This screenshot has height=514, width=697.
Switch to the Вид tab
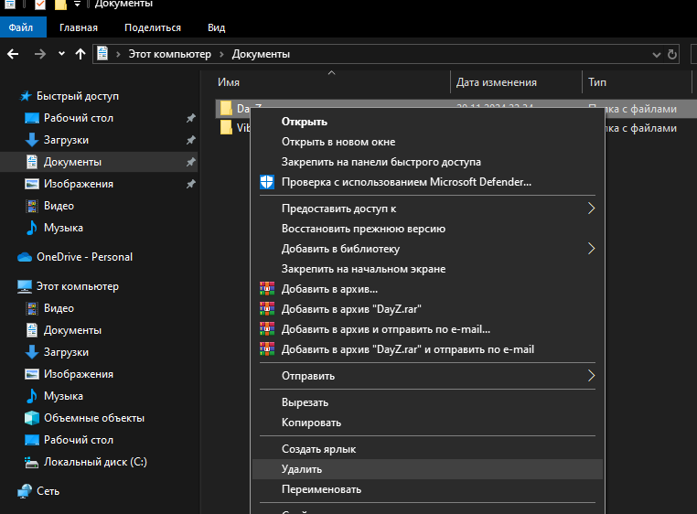pos(217,27)
